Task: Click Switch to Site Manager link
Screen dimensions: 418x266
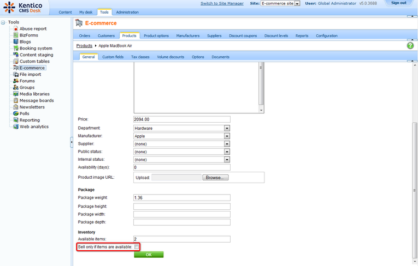Action: (222, 3)
